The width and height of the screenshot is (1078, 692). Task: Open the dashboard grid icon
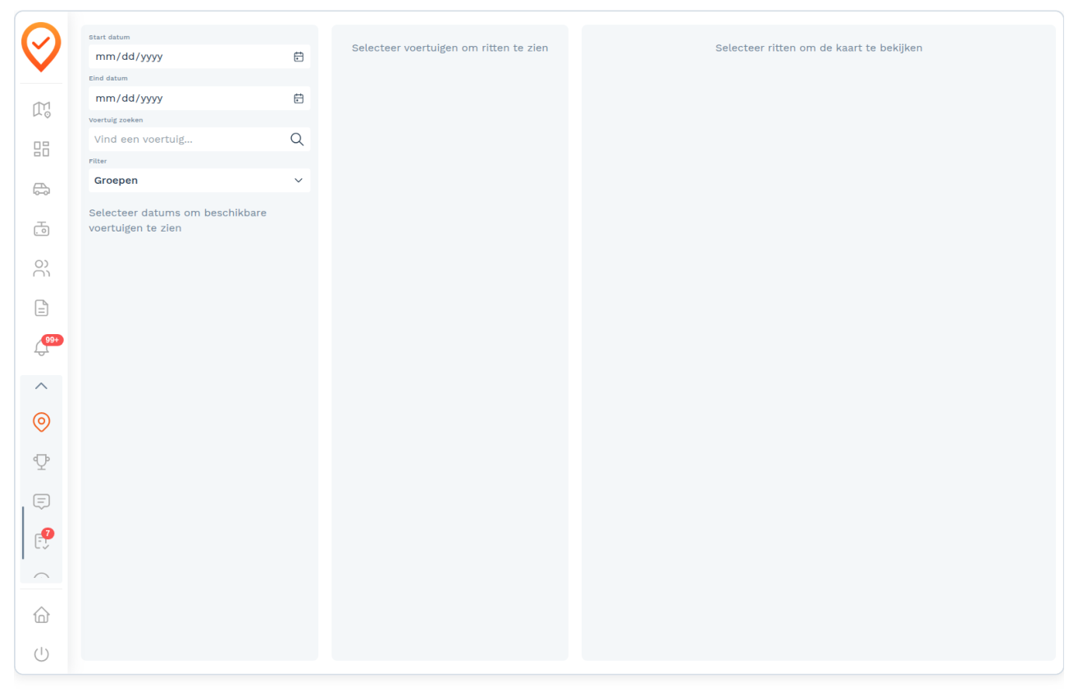[41, 149]
